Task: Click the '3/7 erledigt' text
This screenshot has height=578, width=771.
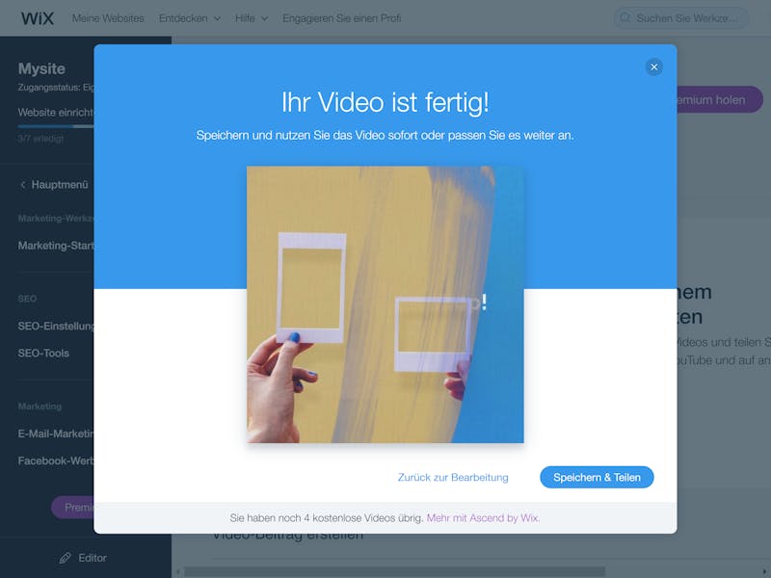Action: click(x=40, y=139)
